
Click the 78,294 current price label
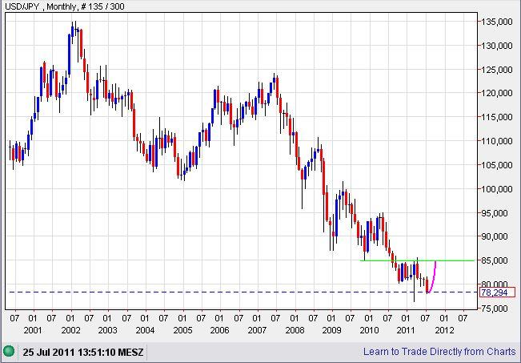click(498, 292)
